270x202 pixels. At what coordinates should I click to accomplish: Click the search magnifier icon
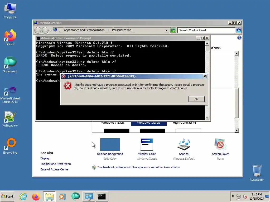[238, 30]
